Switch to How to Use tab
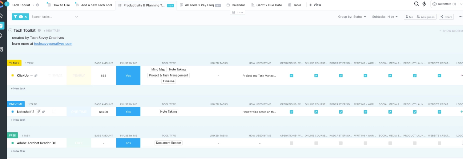The height and width of the screenshot is (159, 463). [58, 5]
